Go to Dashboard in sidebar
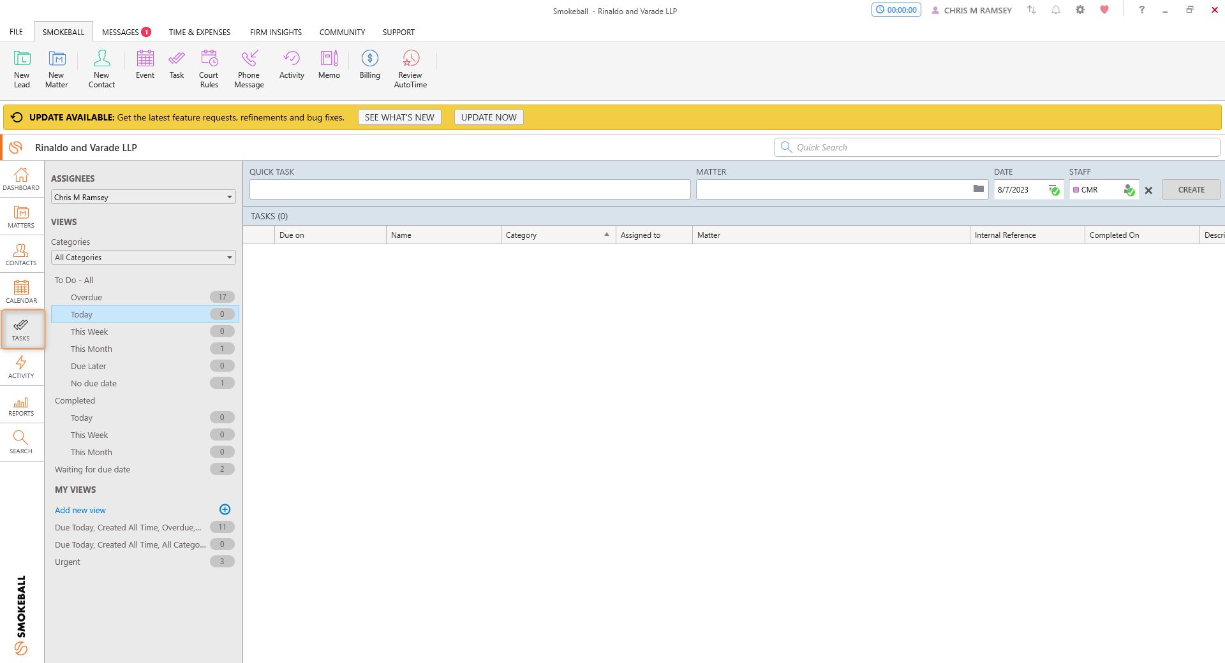Viewport: 1225px width, 663px height. coord(21,179)
